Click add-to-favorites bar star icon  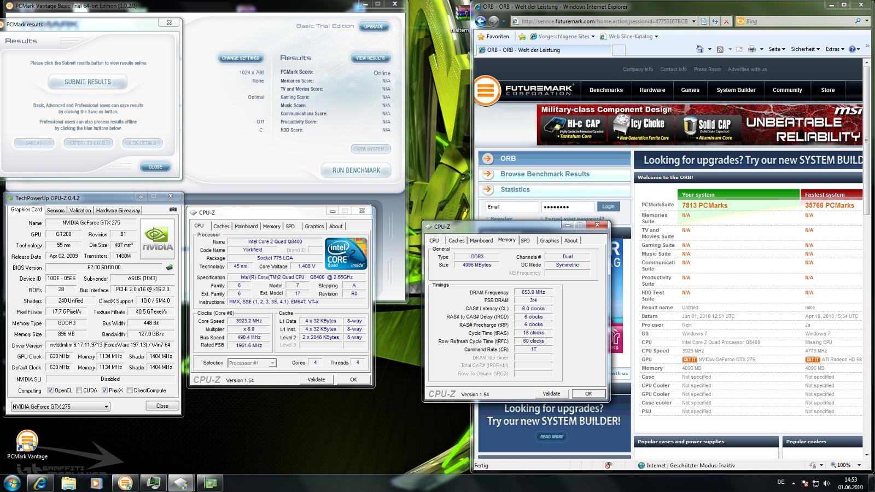coord(522,37)
